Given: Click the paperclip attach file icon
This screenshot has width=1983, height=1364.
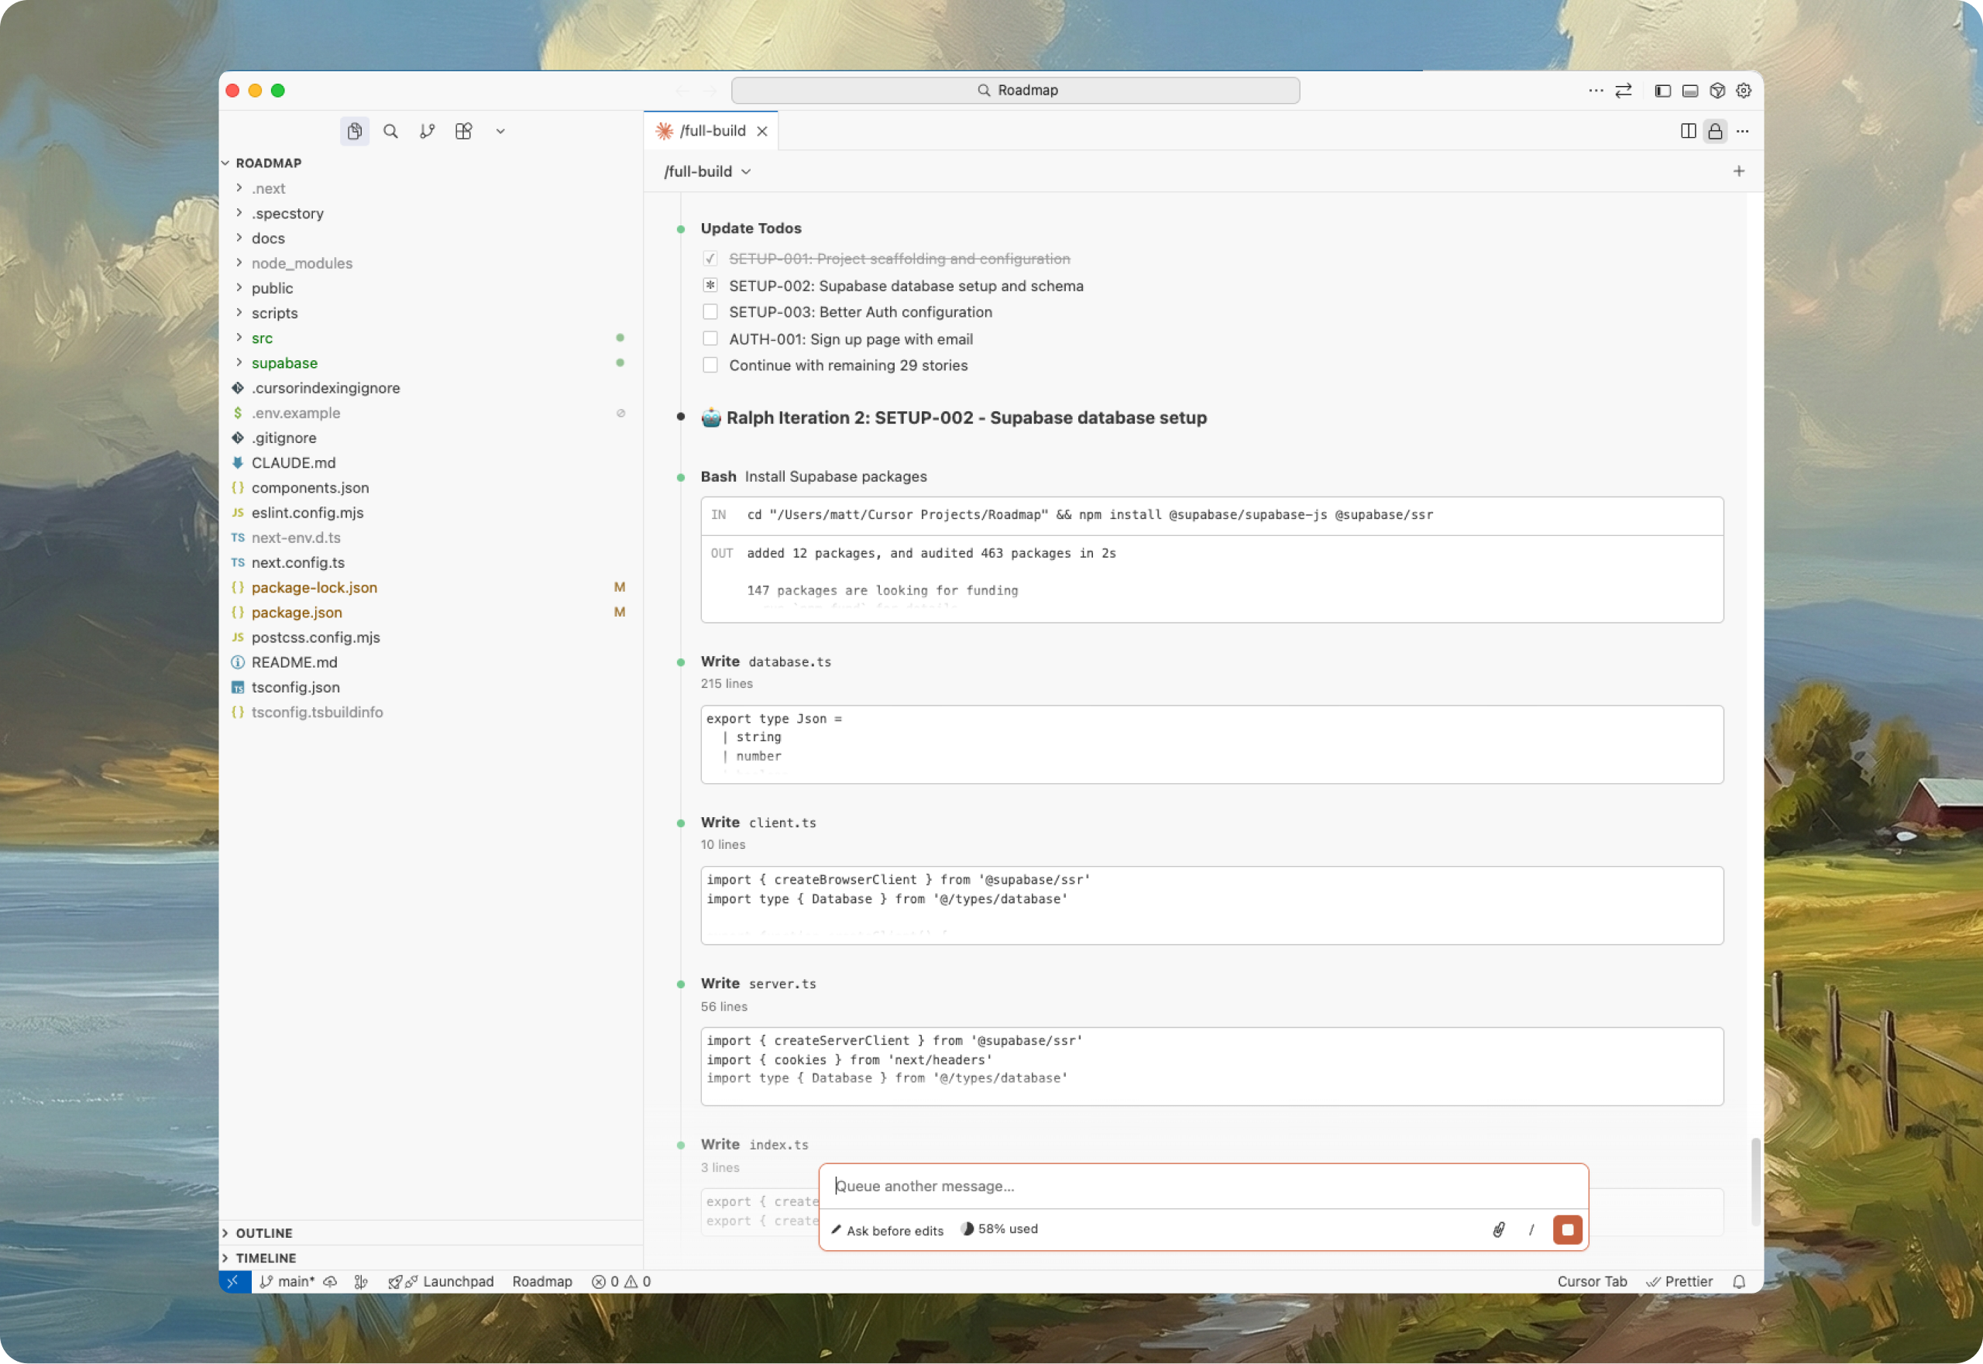Looking at the screenshot, I should pos(1498,1229).
